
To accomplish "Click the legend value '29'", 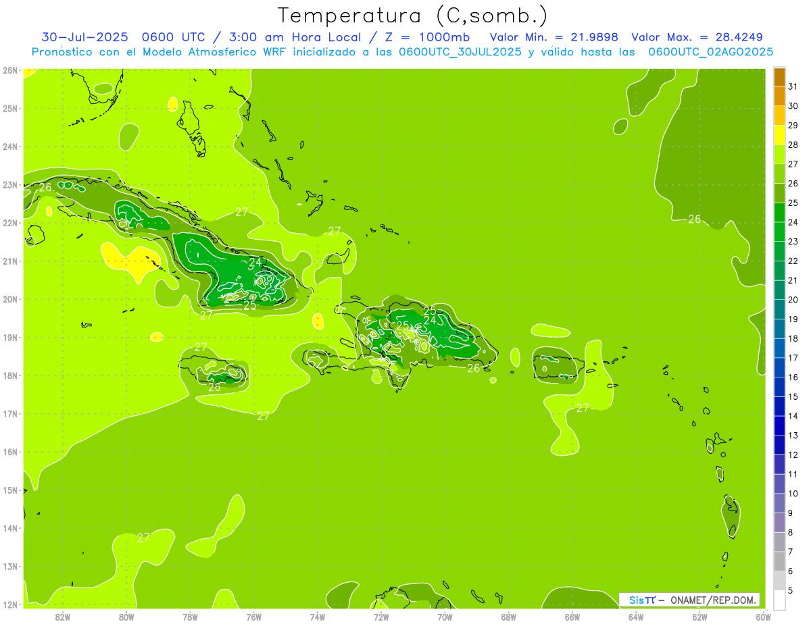I will pos(793,125).
